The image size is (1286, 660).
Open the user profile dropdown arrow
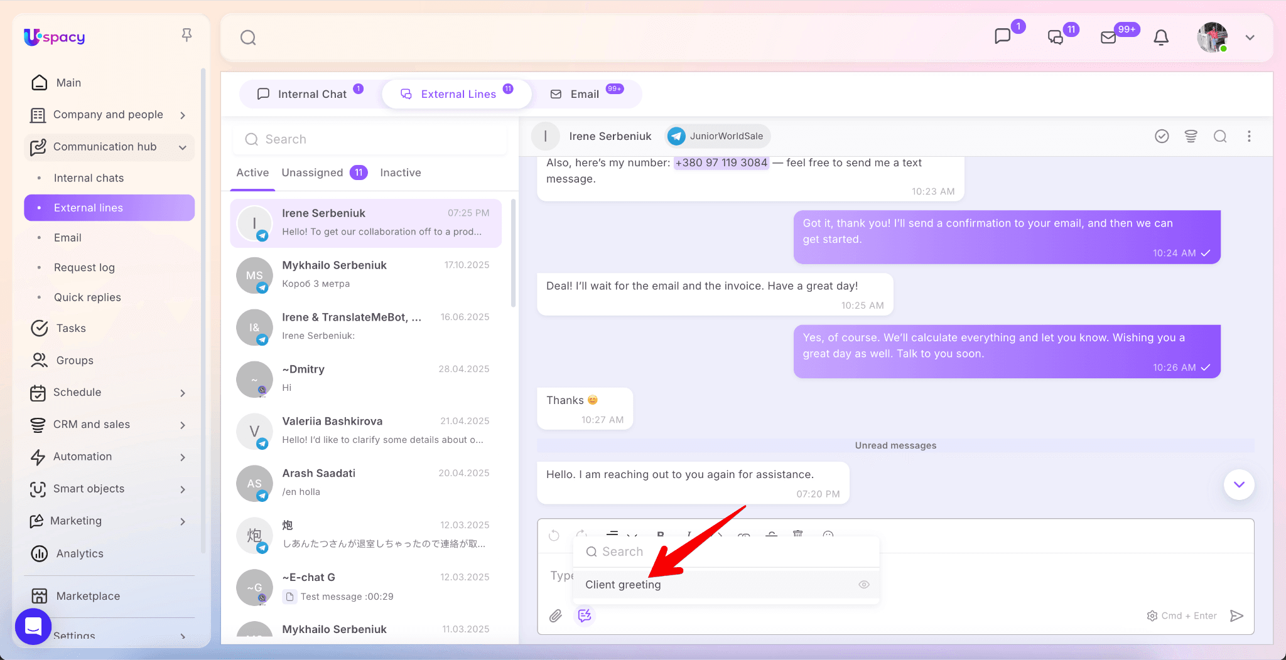pyautogui.click(x=1250, y=38)
